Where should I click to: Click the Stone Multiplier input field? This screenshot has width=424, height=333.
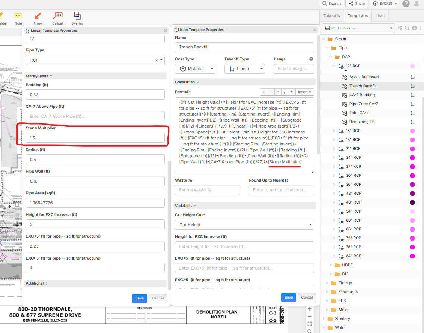tap(95, 138)
